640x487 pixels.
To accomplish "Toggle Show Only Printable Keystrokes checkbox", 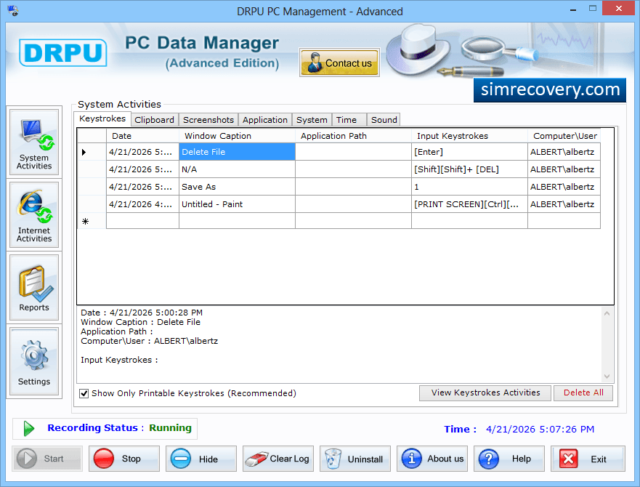I will click(84, 393).
